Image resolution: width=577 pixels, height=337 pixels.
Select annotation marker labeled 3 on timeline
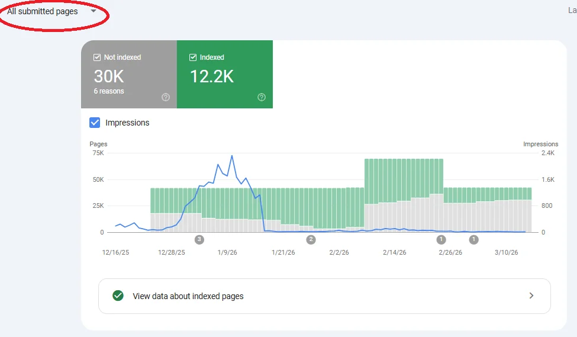[x=199, y=239]
